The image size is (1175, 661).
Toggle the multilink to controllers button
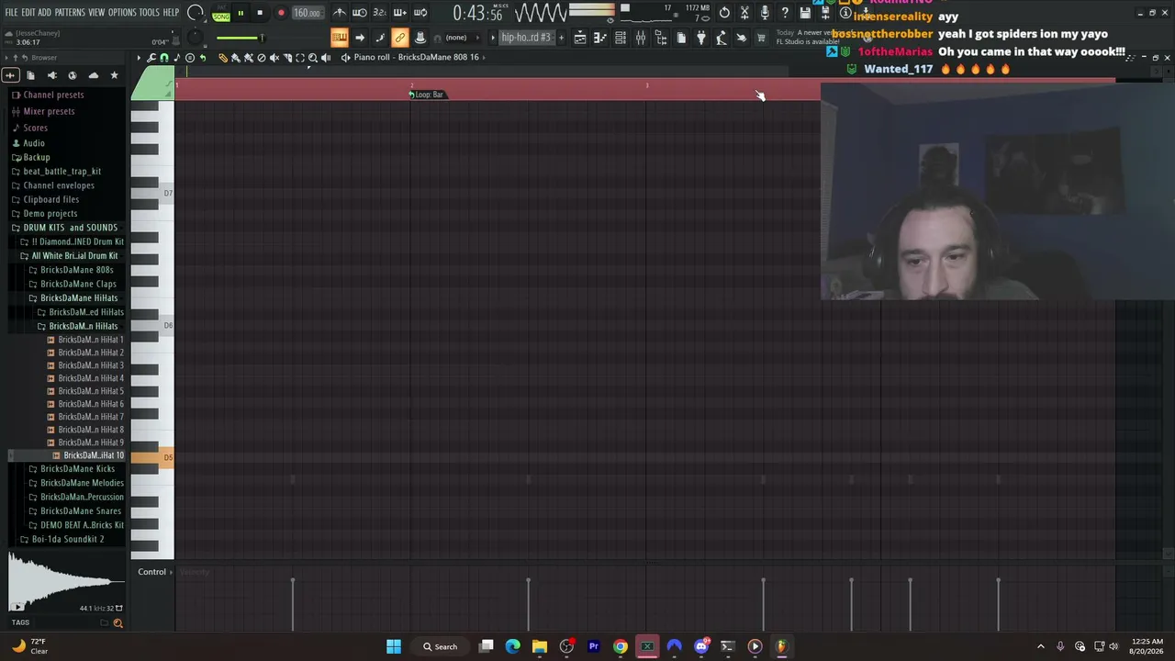[x=400, y=38]
